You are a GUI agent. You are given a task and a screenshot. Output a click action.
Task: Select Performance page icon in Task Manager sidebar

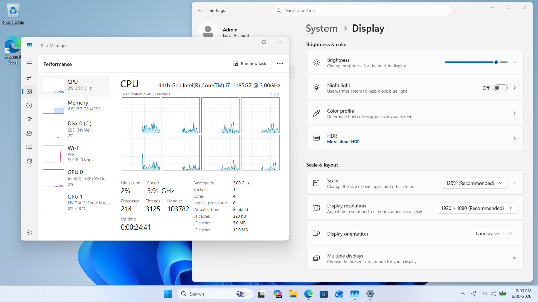click(29, 91)
